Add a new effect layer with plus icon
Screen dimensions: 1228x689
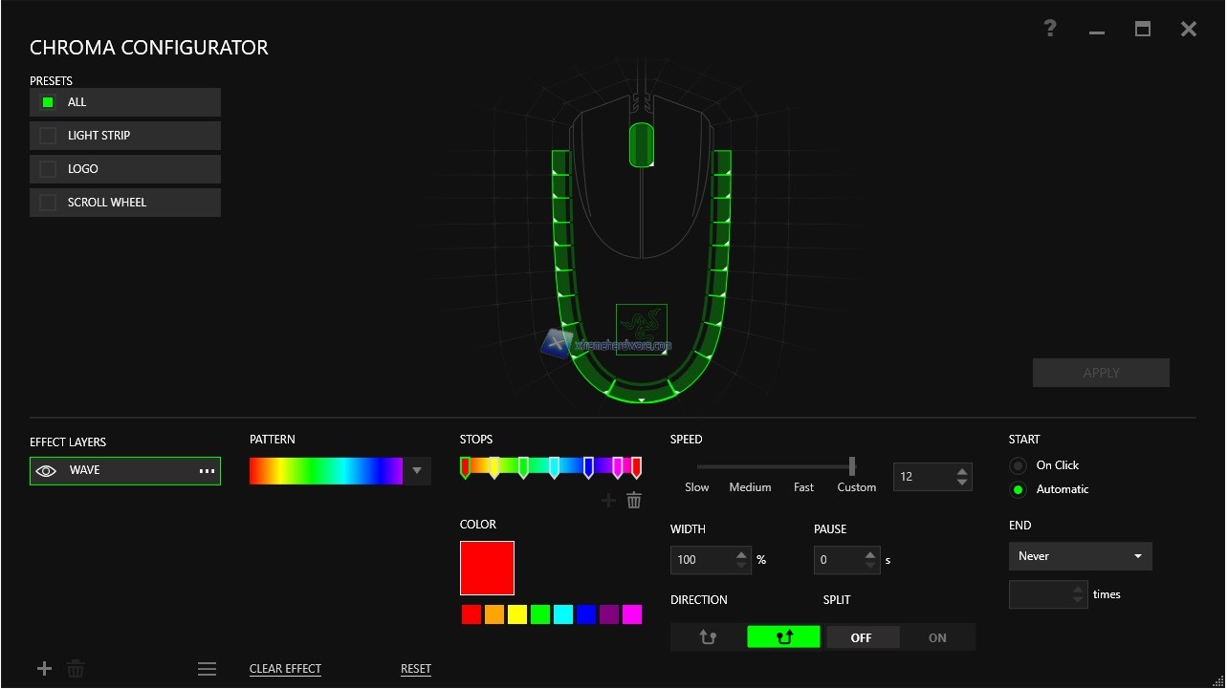pos(44,669)
